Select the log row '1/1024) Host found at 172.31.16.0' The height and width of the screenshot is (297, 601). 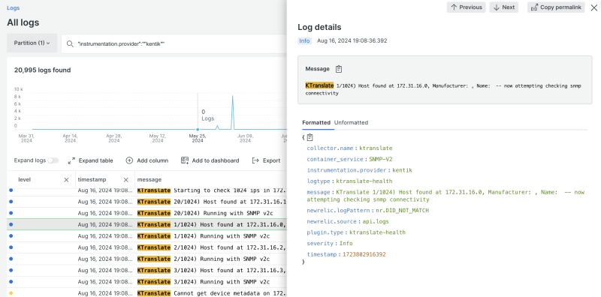[x=146, y=225]
